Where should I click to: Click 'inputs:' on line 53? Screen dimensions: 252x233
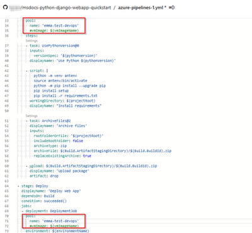pyautogui.click(x=37, y=131)
